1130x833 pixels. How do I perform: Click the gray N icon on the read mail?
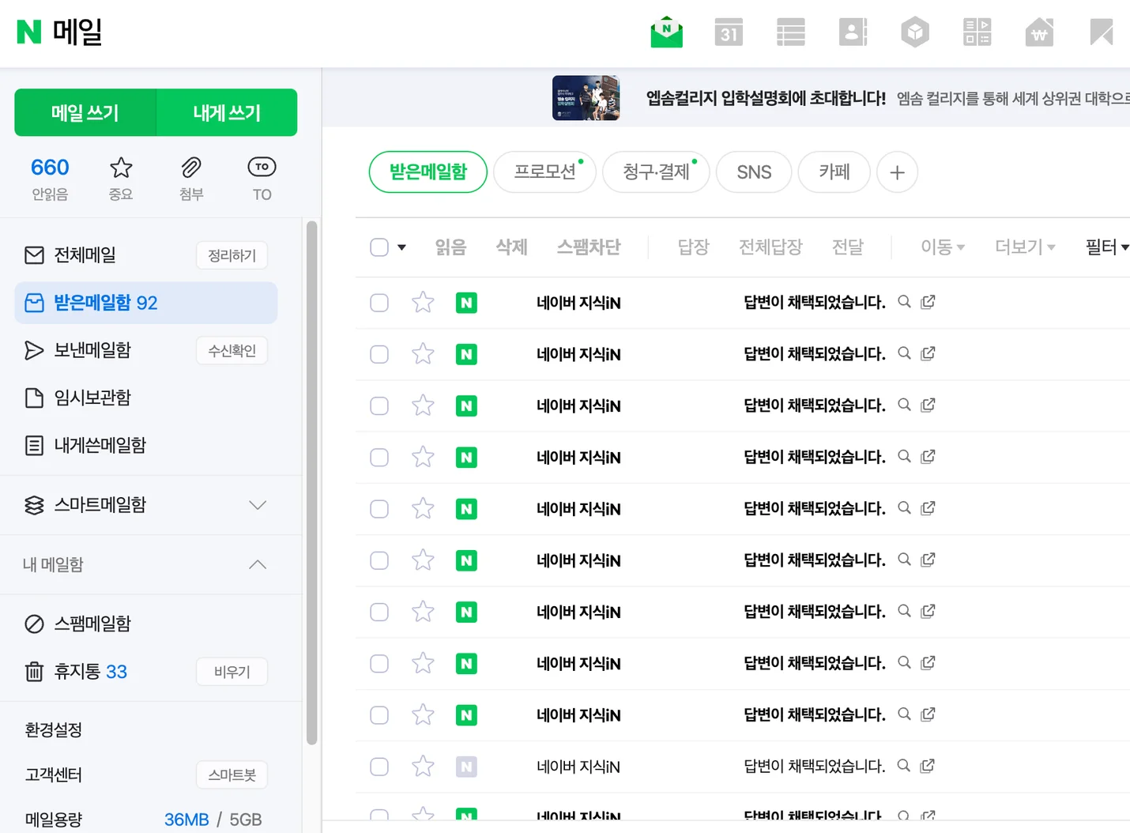pos(466,767)
